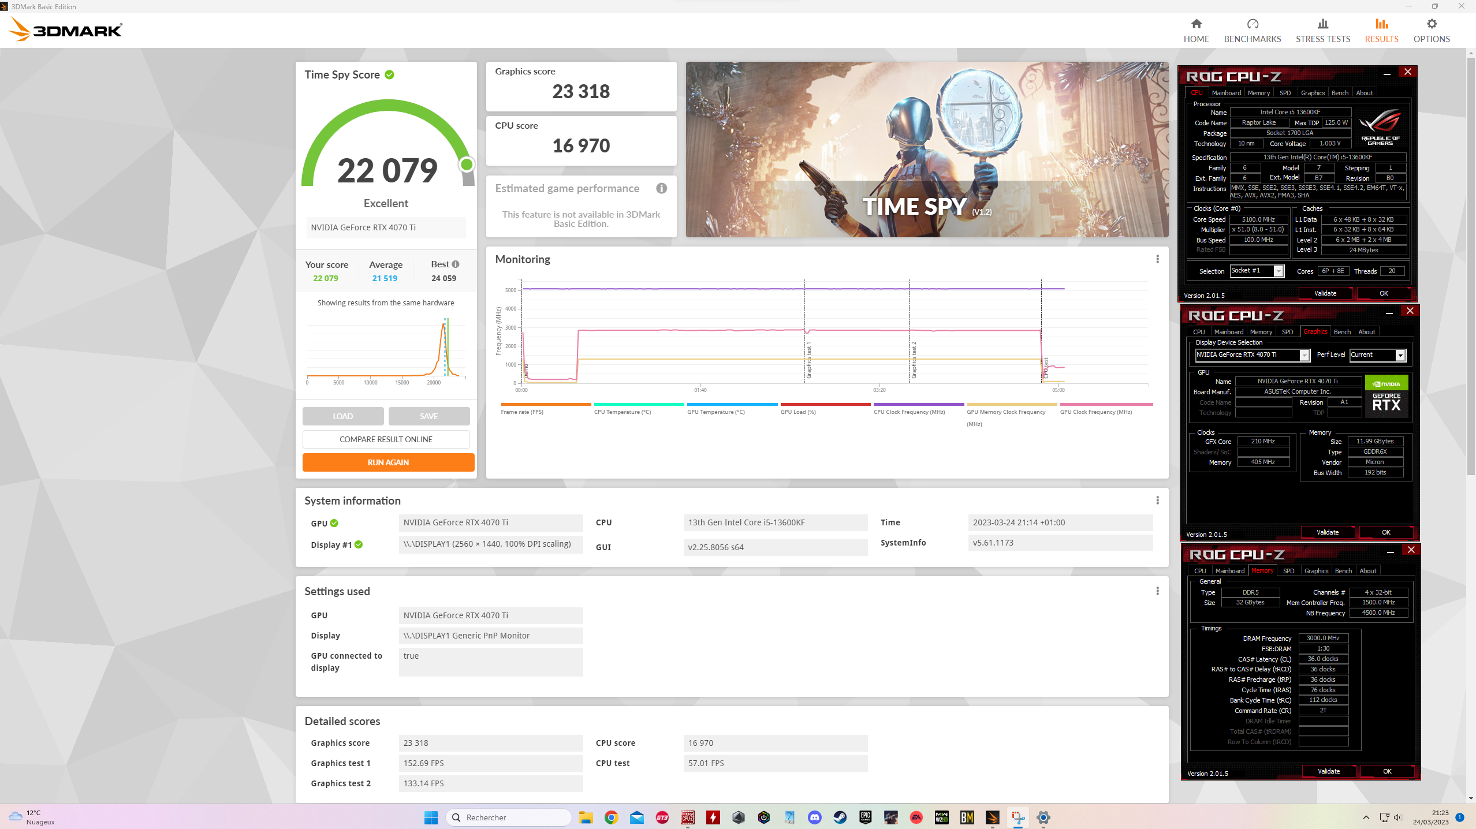
Task: Open Windows Start menu
Action: pyautogui.click(x=431, y=817)
